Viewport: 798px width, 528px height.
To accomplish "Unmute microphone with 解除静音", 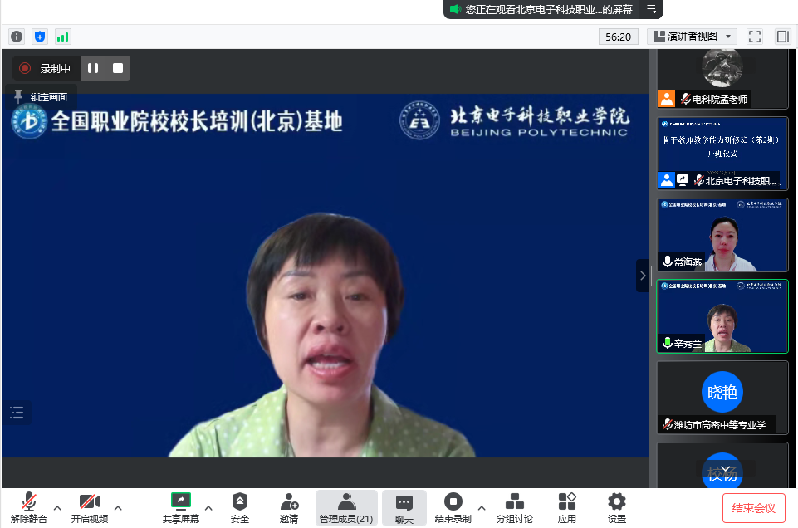I will click(x=29, y=508).
